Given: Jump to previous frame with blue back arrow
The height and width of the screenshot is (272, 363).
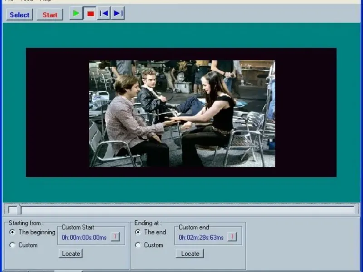Looking at the screenshot, I should coord(104,14).
